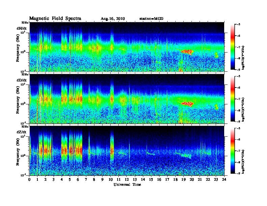Click the 10⁻¹ frequency tick of dZ/dt panel
Screen dimensions: 267x206
[x=23, y=175]
